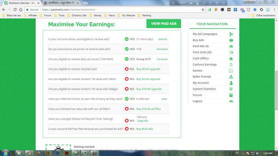278x156 pixels.
Task: Click green check icon for account active row
Action: tap(126, 39)
